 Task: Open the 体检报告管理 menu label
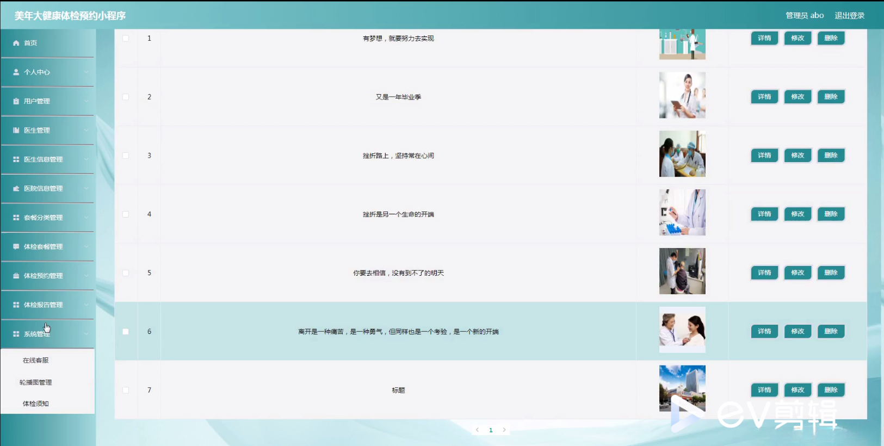44,305
